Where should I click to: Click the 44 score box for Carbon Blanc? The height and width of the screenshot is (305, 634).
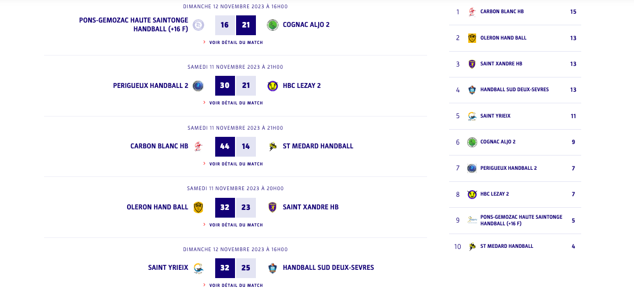pos(225,147)
